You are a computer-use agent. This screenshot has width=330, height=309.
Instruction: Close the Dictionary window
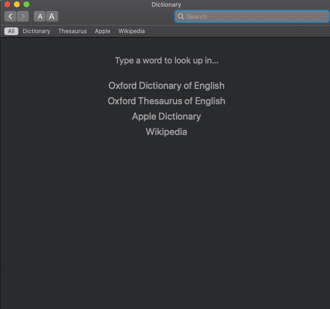[x=7, y=4]
